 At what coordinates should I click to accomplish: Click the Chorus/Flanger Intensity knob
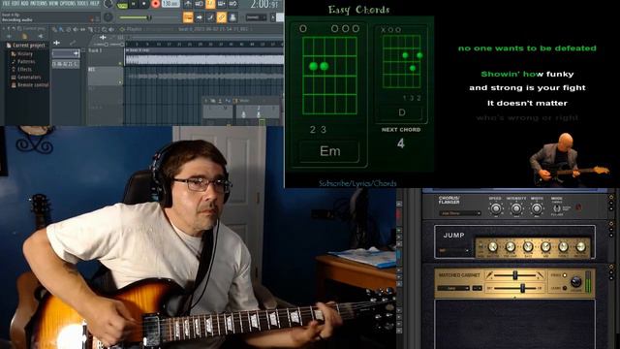(516, 208)
